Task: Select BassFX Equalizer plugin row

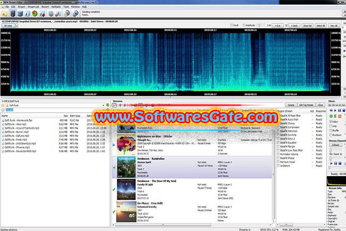Action: click(301, 142)
